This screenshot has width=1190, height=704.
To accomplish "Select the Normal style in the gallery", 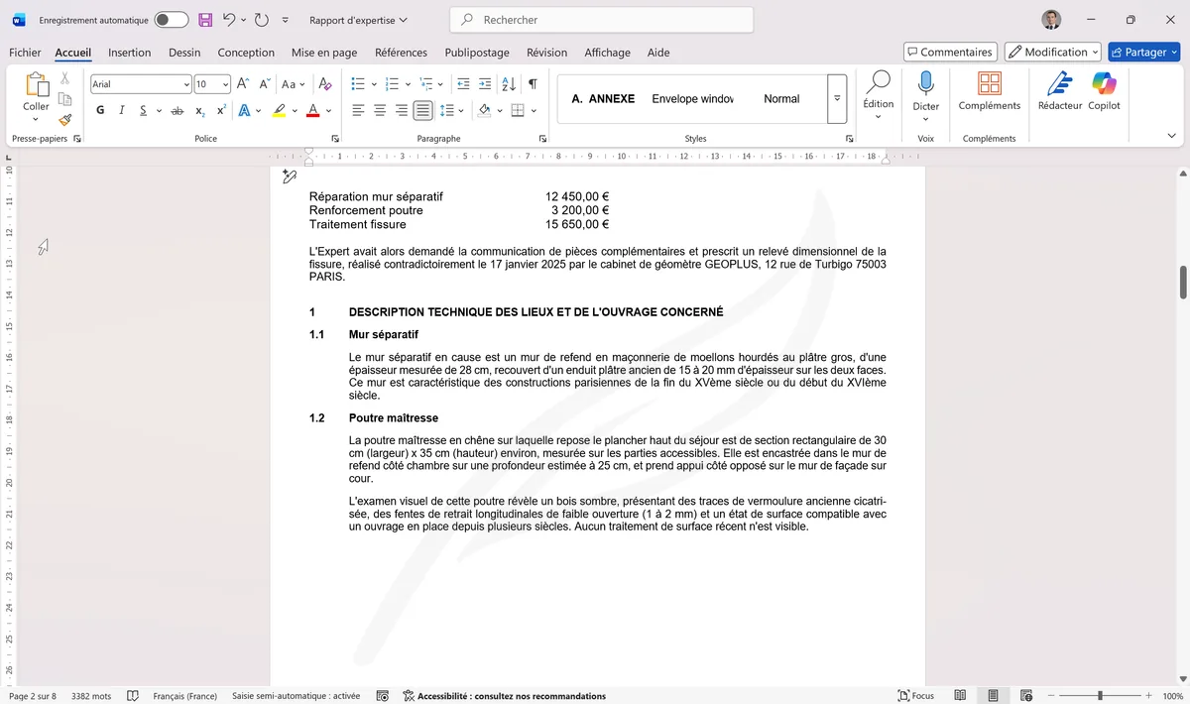I will click(x=781, y=98).
